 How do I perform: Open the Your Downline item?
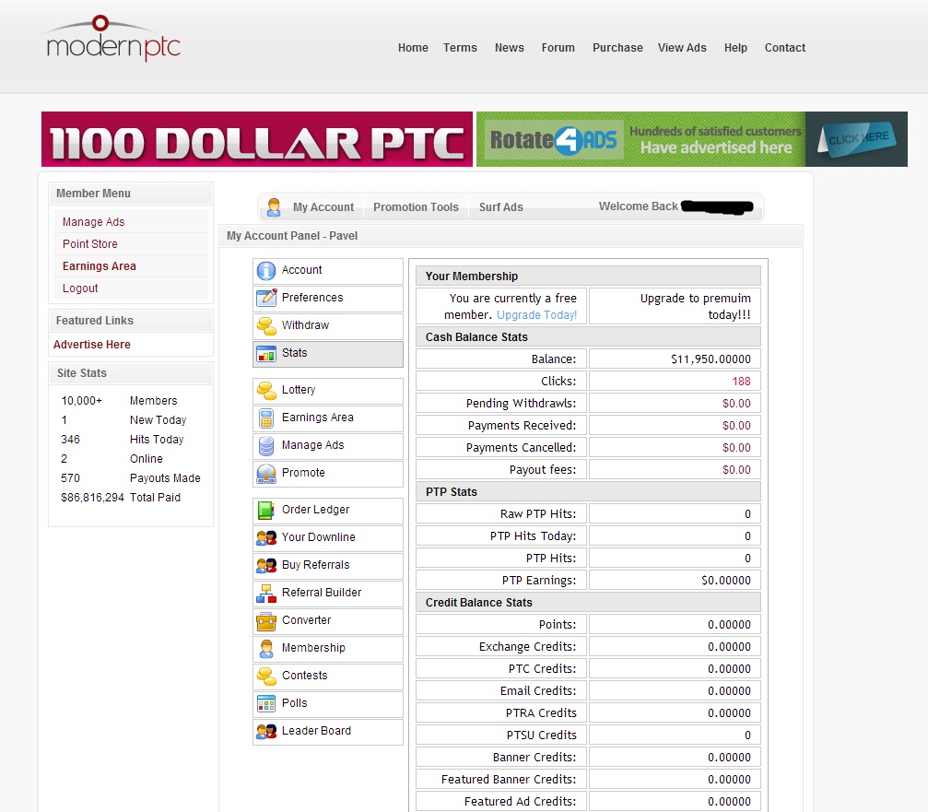(328, 538)
